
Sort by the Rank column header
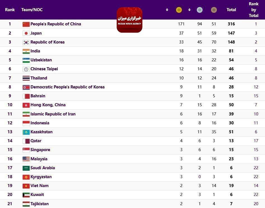pyautogui.click(x=10, y=10)
